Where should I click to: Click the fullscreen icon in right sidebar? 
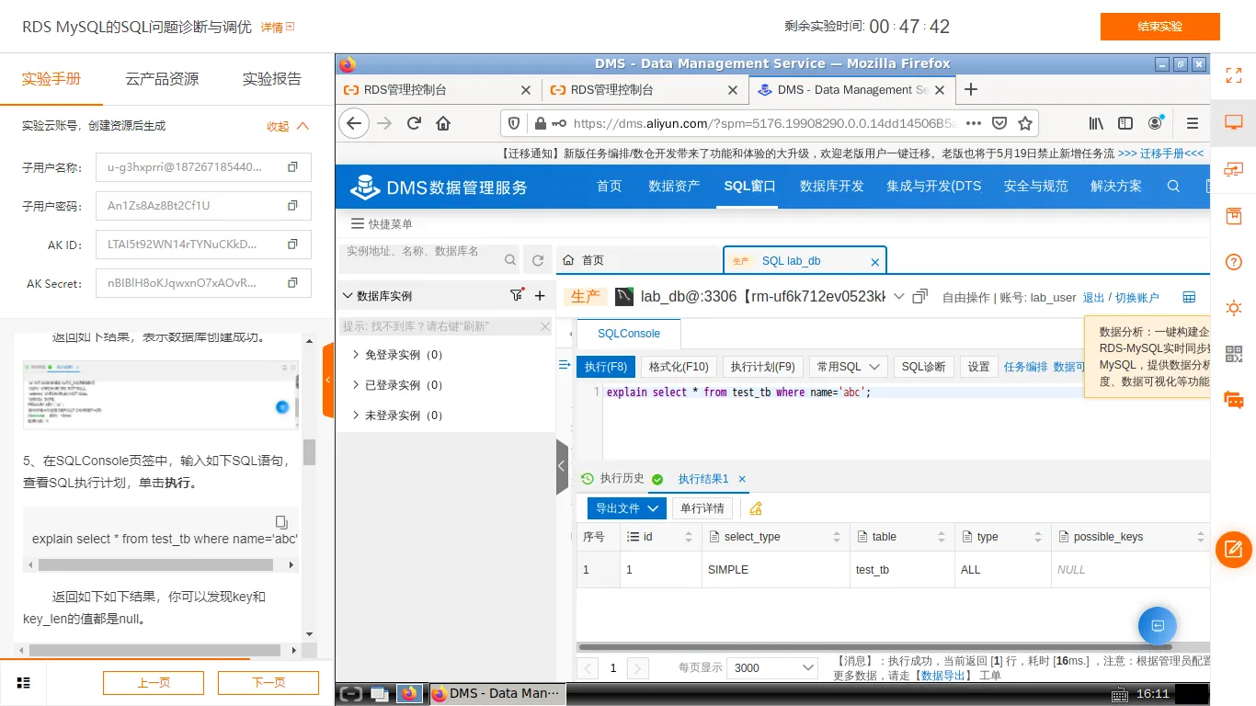1234,75
